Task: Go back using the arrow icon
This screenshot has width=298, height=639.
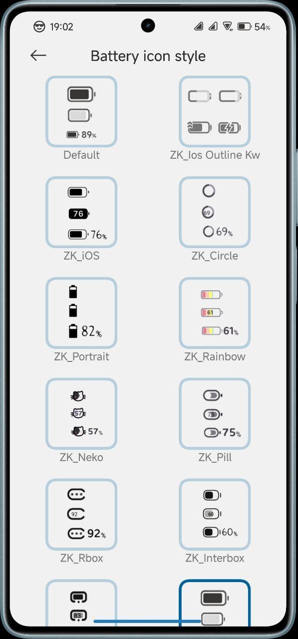Action: pos(38,55)
